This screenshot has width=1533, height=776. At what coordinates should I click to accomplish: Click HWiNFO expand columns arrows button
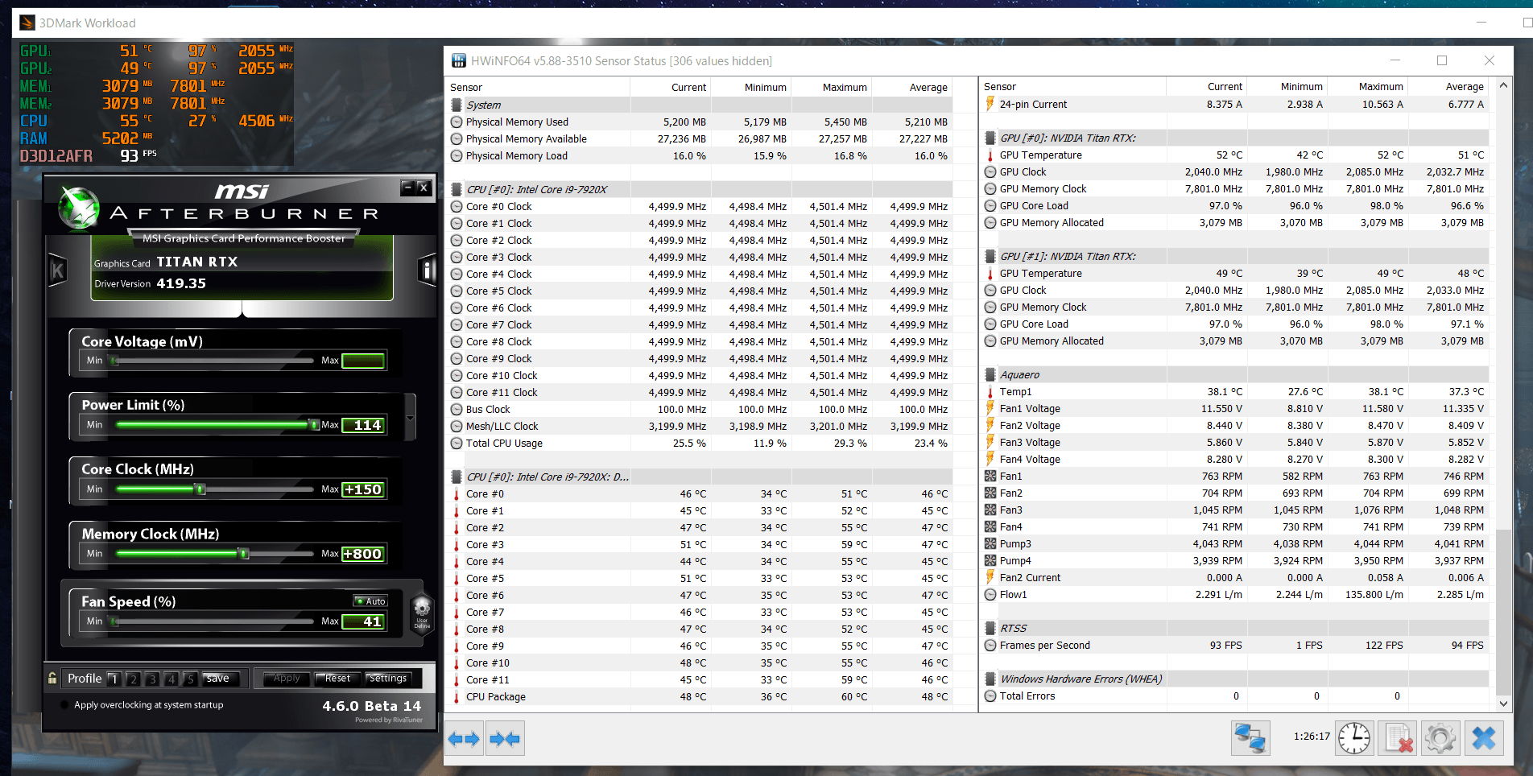pyautogui.click(x=464, y=738)
